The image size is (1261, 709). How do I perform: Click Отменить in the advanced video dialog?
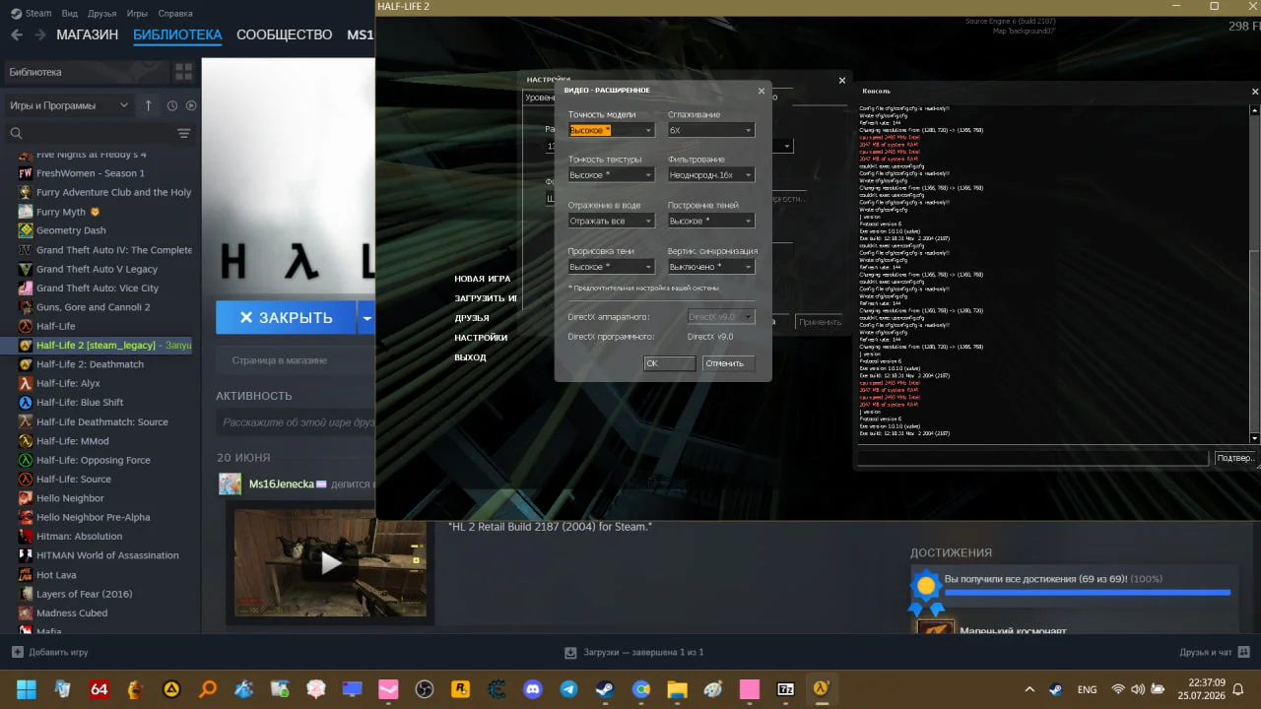click(x=729, y=363)
